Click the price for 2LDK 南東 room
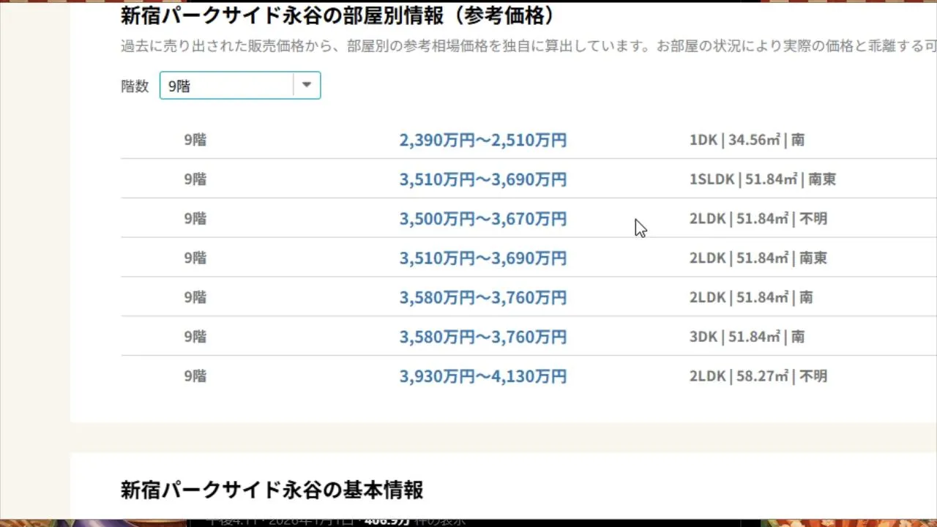The height and width of the screenshot is (527, 937). (x=482, y=258)
